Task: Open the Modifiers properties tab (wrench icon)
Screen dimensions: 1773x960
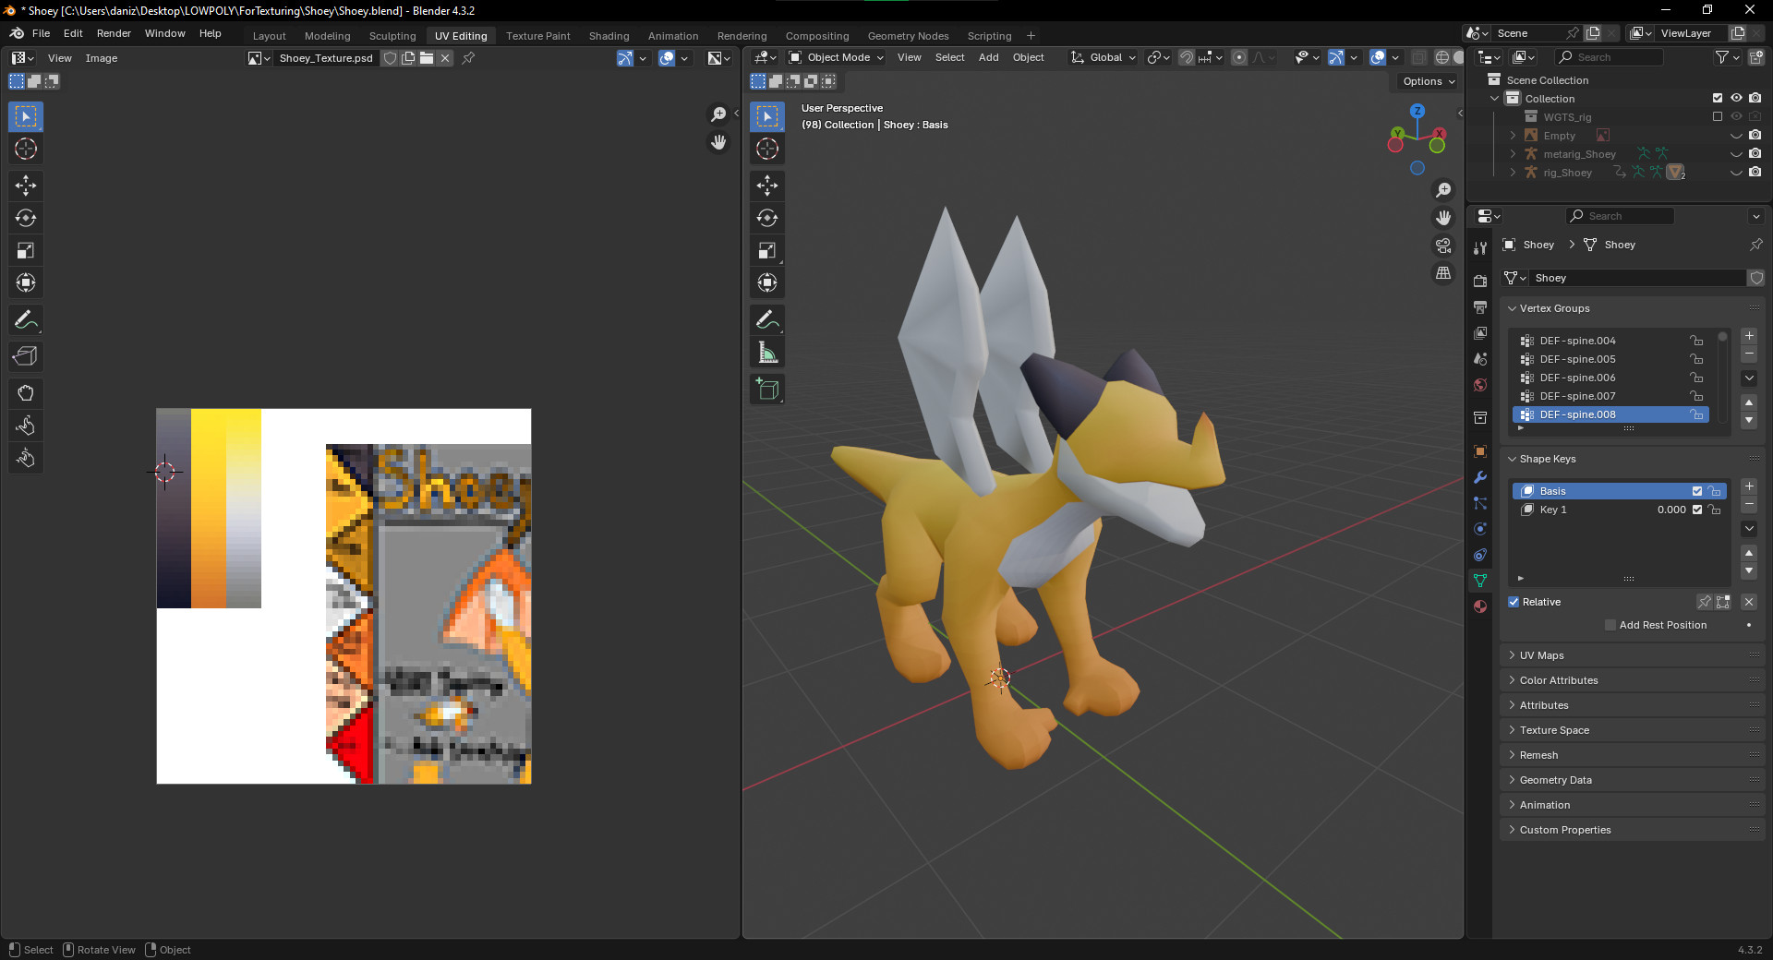Action: point(1480,477)
